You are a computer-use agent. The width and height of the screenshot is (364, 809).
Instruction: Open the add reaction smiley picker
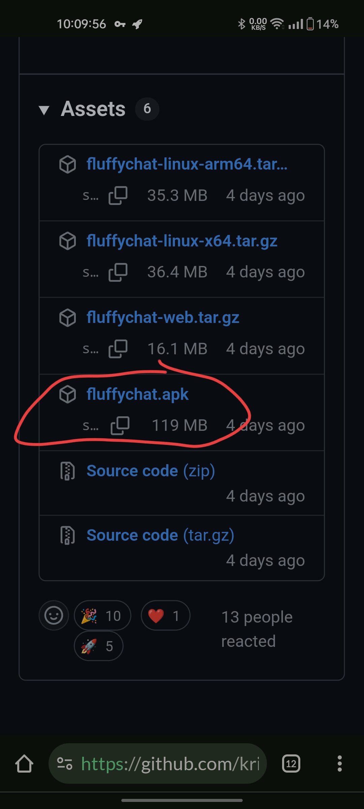click(x=54, y=616)
